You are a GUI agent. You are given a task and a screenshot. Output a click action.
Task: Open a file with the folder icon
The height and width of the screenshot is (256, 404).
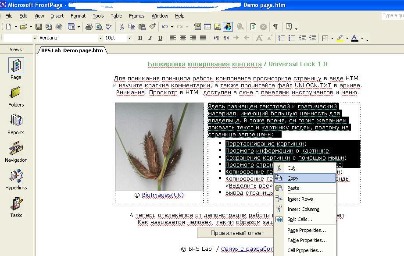[23, 27]
